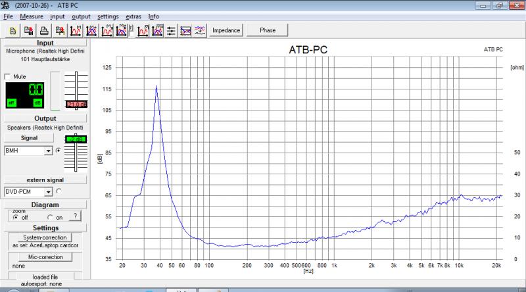Click the wavy lines icon left of Impedance

(200, 30)
